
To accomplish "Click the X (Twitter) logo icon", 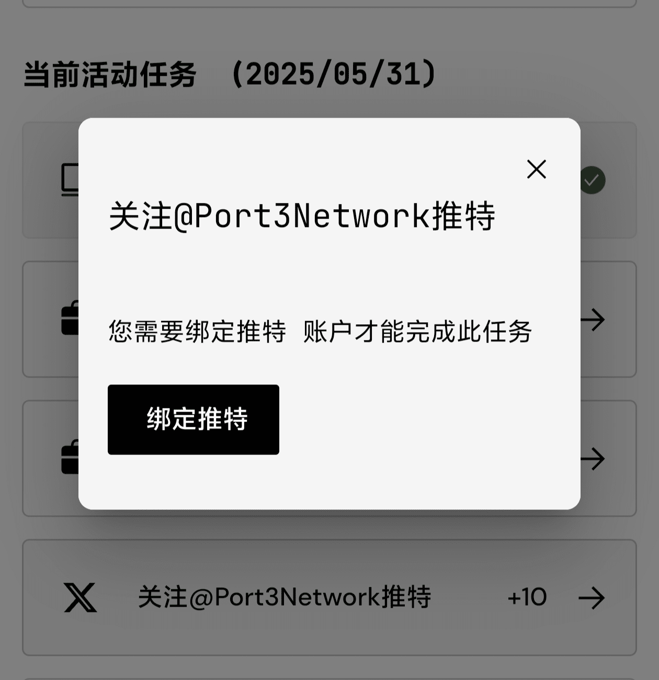I will click(x=80, y=597).
